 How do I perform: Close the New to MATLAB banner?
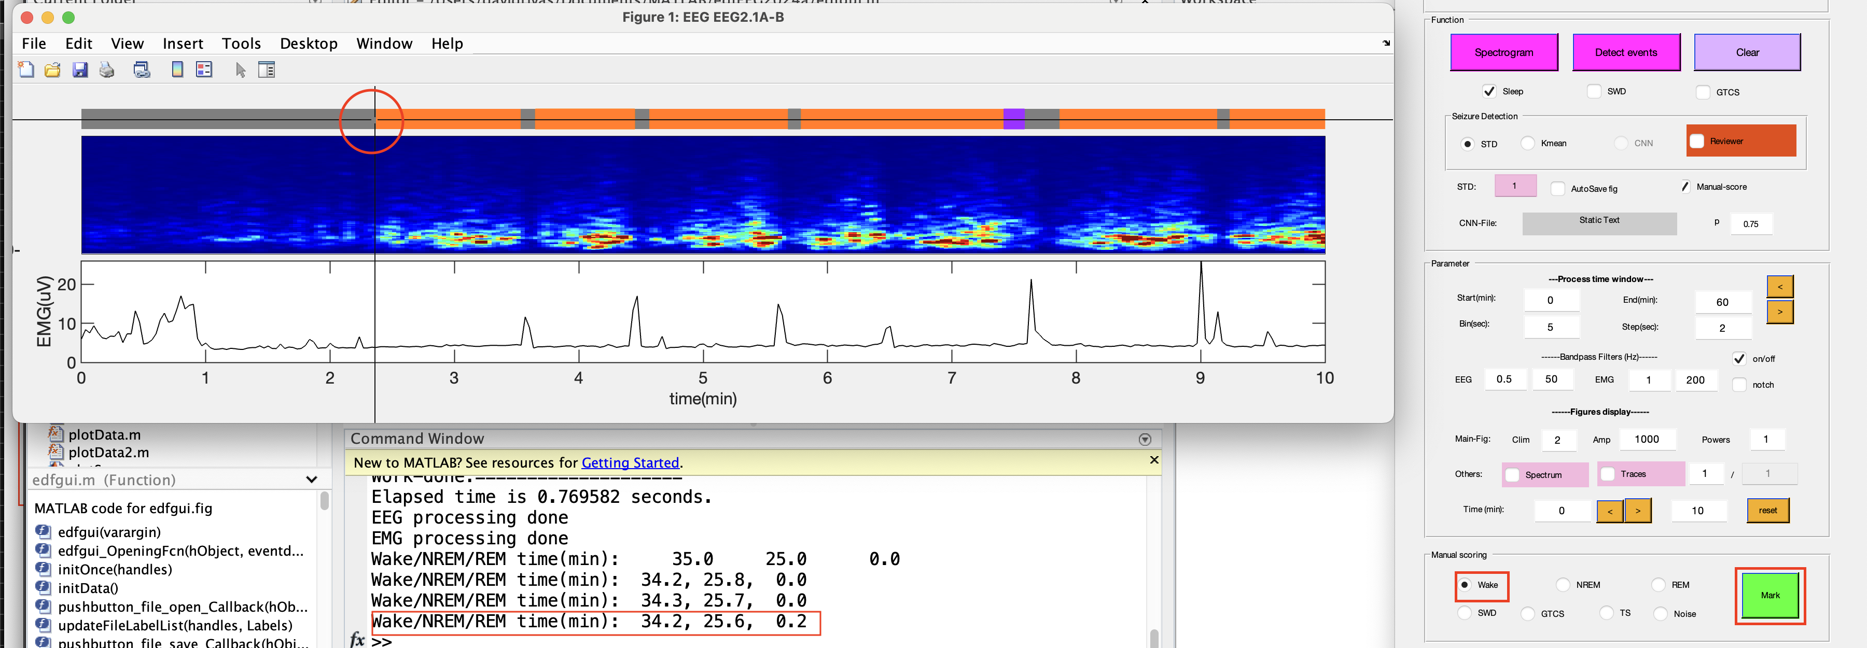coord(1154,460)
